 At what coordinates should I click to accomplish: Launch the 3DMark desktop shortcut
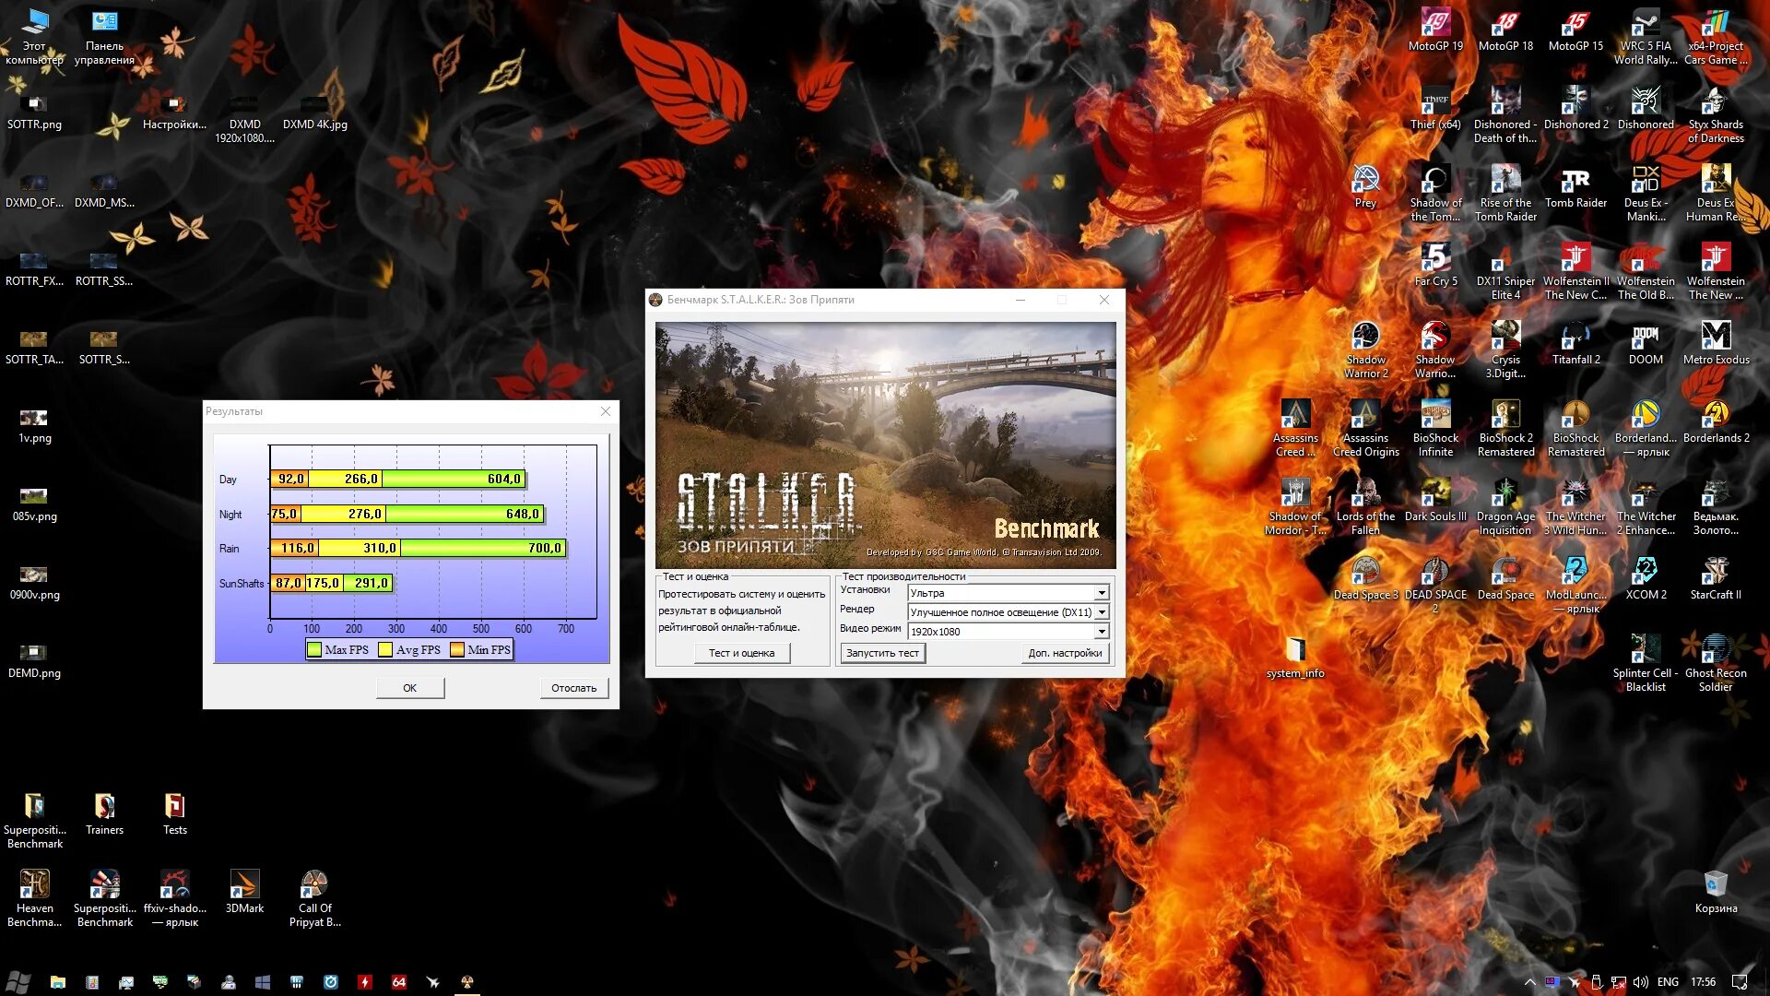coord(244,892)
